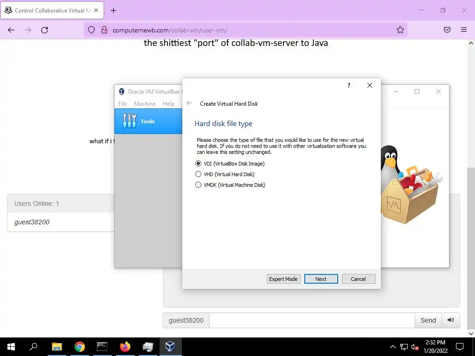The width and height of the screenshot is (475, 356).
Task: Open the notification center icon
Action: point(460,347)
